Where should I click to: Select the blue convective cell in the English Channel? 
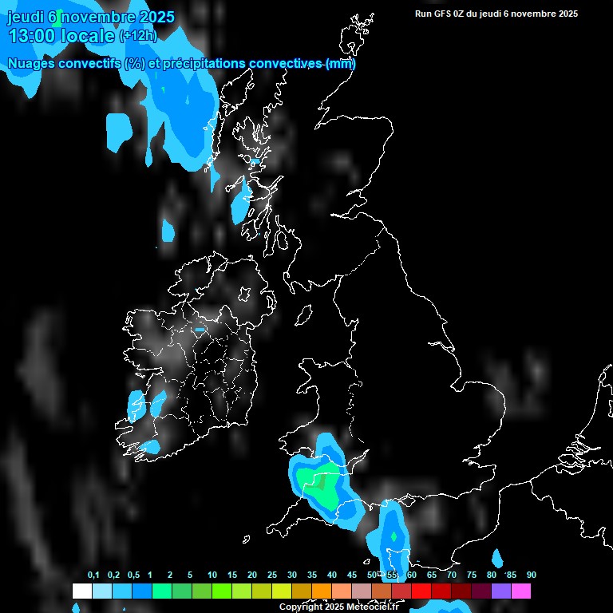(392, 533)
